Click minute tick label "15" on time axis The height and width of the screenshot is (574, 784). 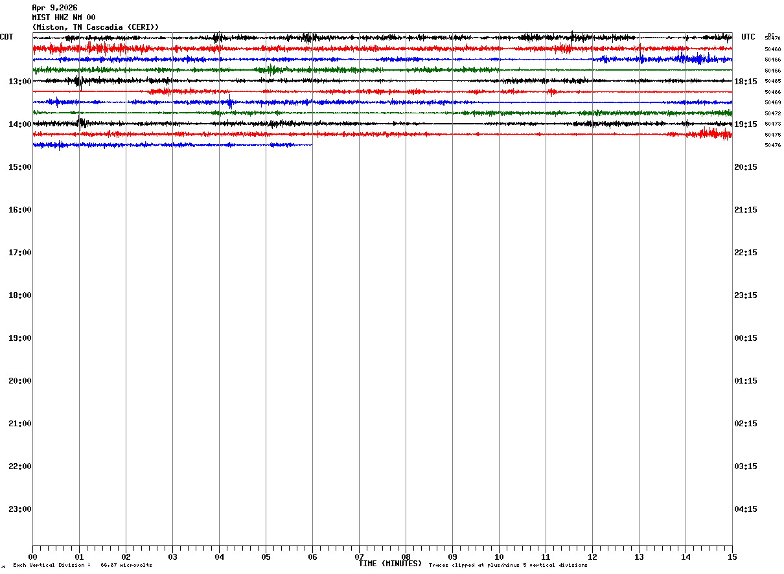click(x=732, y=557)
